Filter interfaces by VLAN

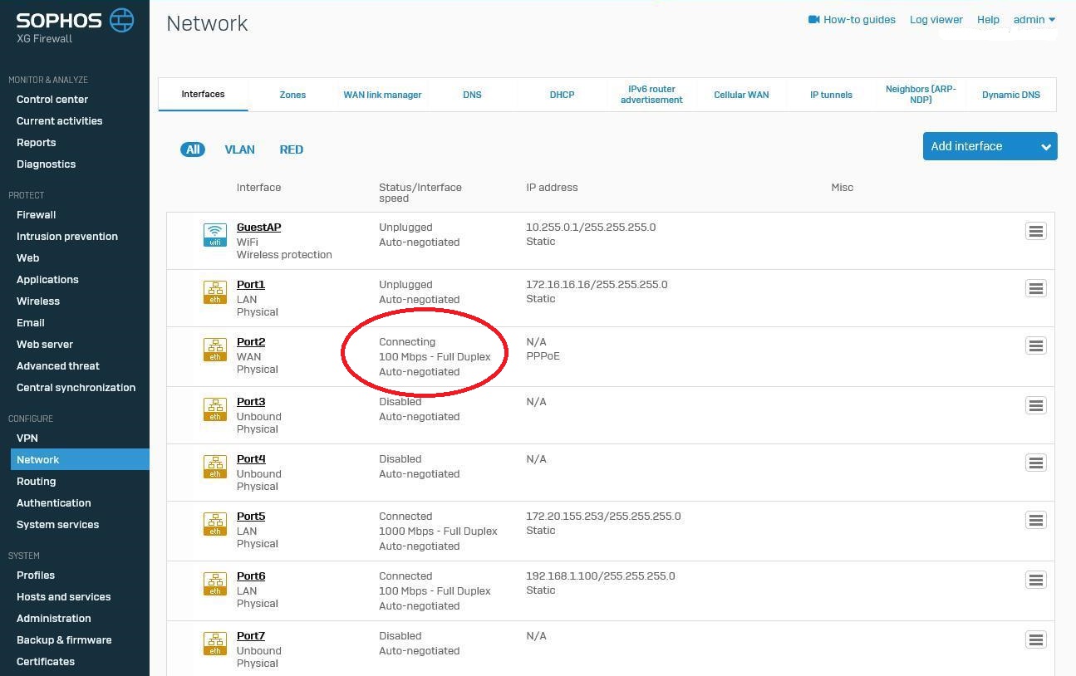(239, 149)
